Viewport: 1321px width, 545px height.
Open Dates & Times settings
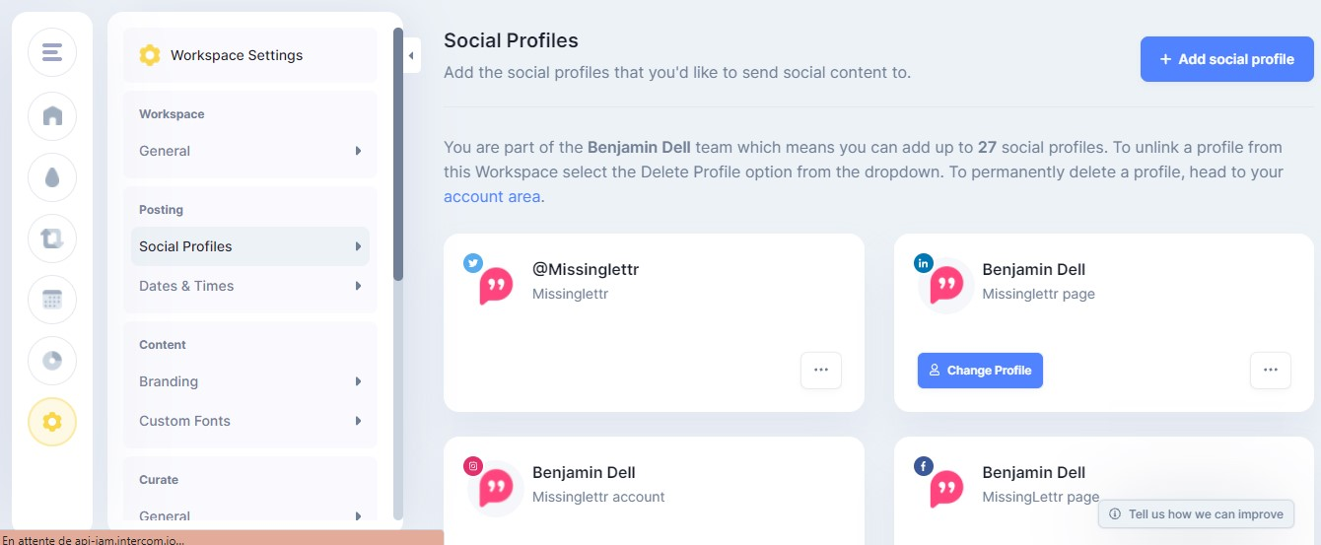250,286
